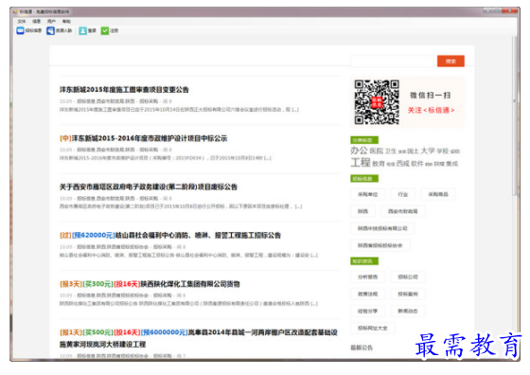Click the 关注<标信通> WeChat text

point(431,110)
